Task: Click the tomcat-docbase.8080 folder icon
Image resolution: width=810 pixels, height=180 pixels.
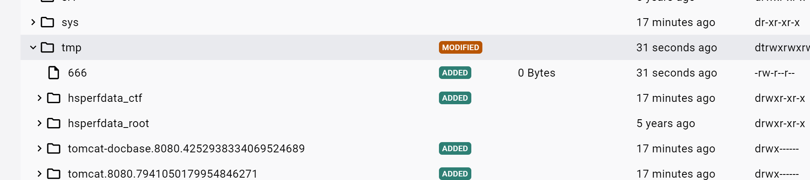Action: (x=54, y=149)
